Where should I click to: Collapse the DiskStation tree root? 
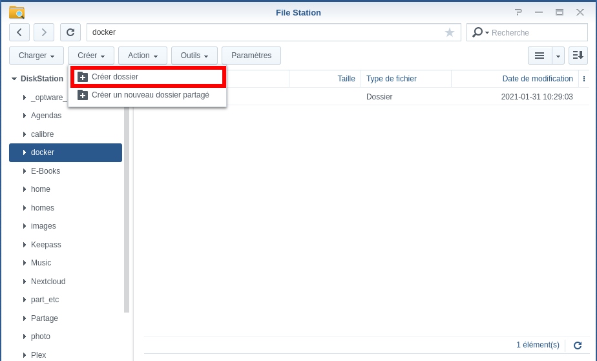(14, 79)
